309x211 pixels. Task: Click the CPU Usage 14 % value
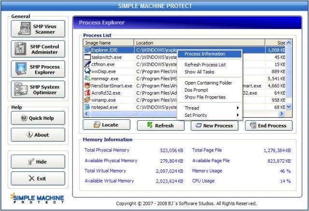pos(285,181)
